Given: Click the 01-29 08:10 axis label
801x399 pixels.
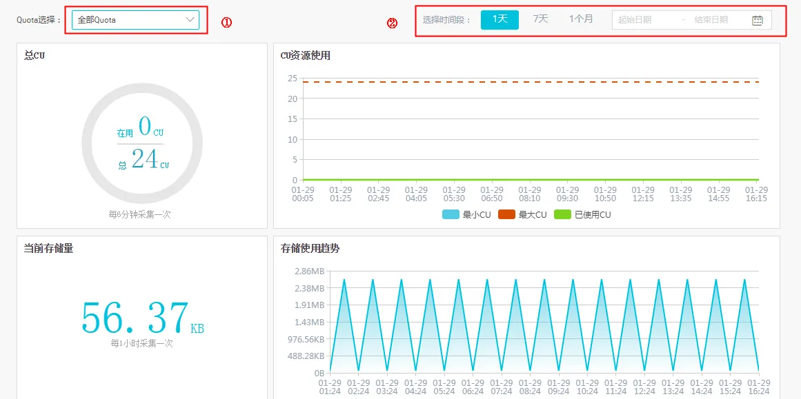Looking at the screenshot, I should pos(530,194).
